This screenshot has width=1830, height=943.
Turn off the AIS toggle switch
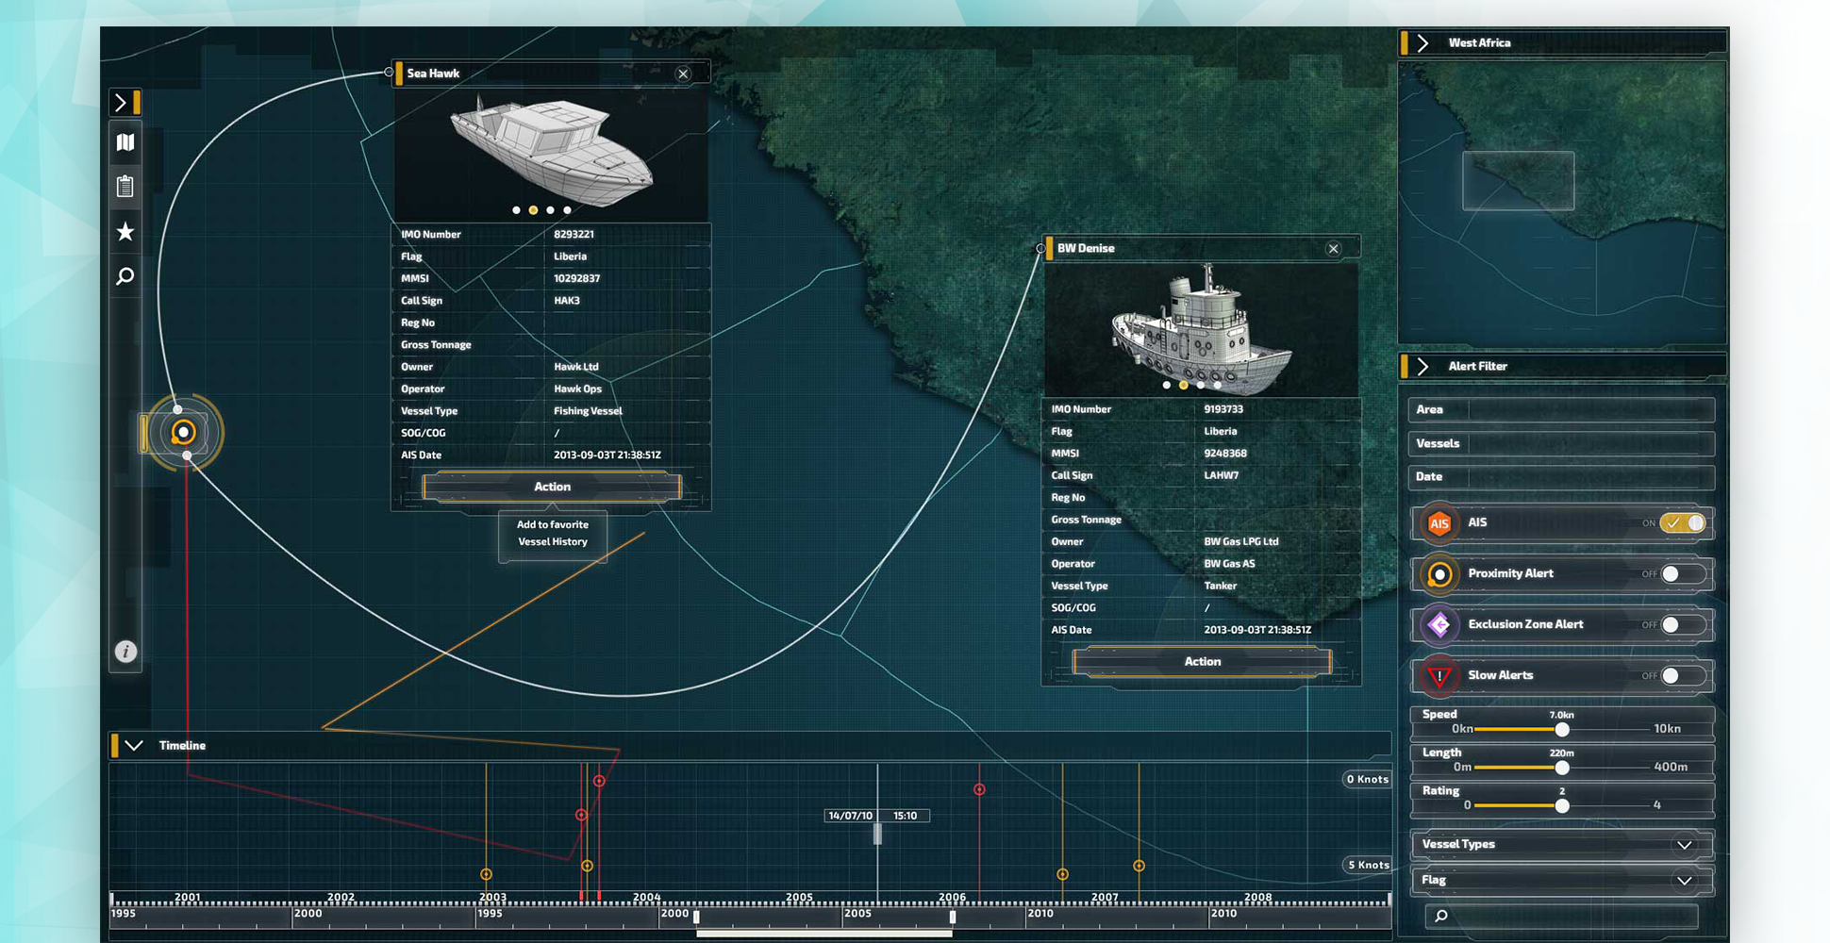(x=1684, y=522)
